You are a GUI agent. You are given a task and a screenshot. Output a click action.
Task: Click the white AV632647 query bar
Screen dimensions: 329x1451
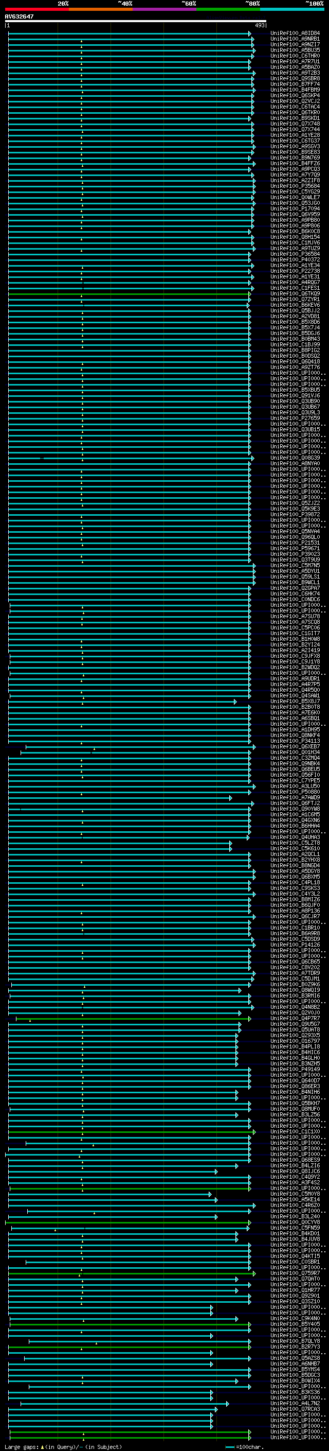(x=136, y=22)
